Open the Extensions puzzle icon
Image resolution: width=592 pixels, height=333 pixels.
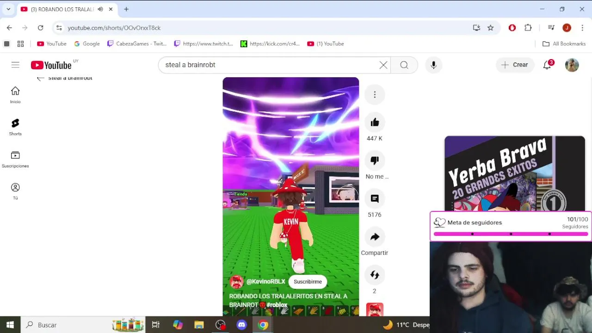pos(528,28)
